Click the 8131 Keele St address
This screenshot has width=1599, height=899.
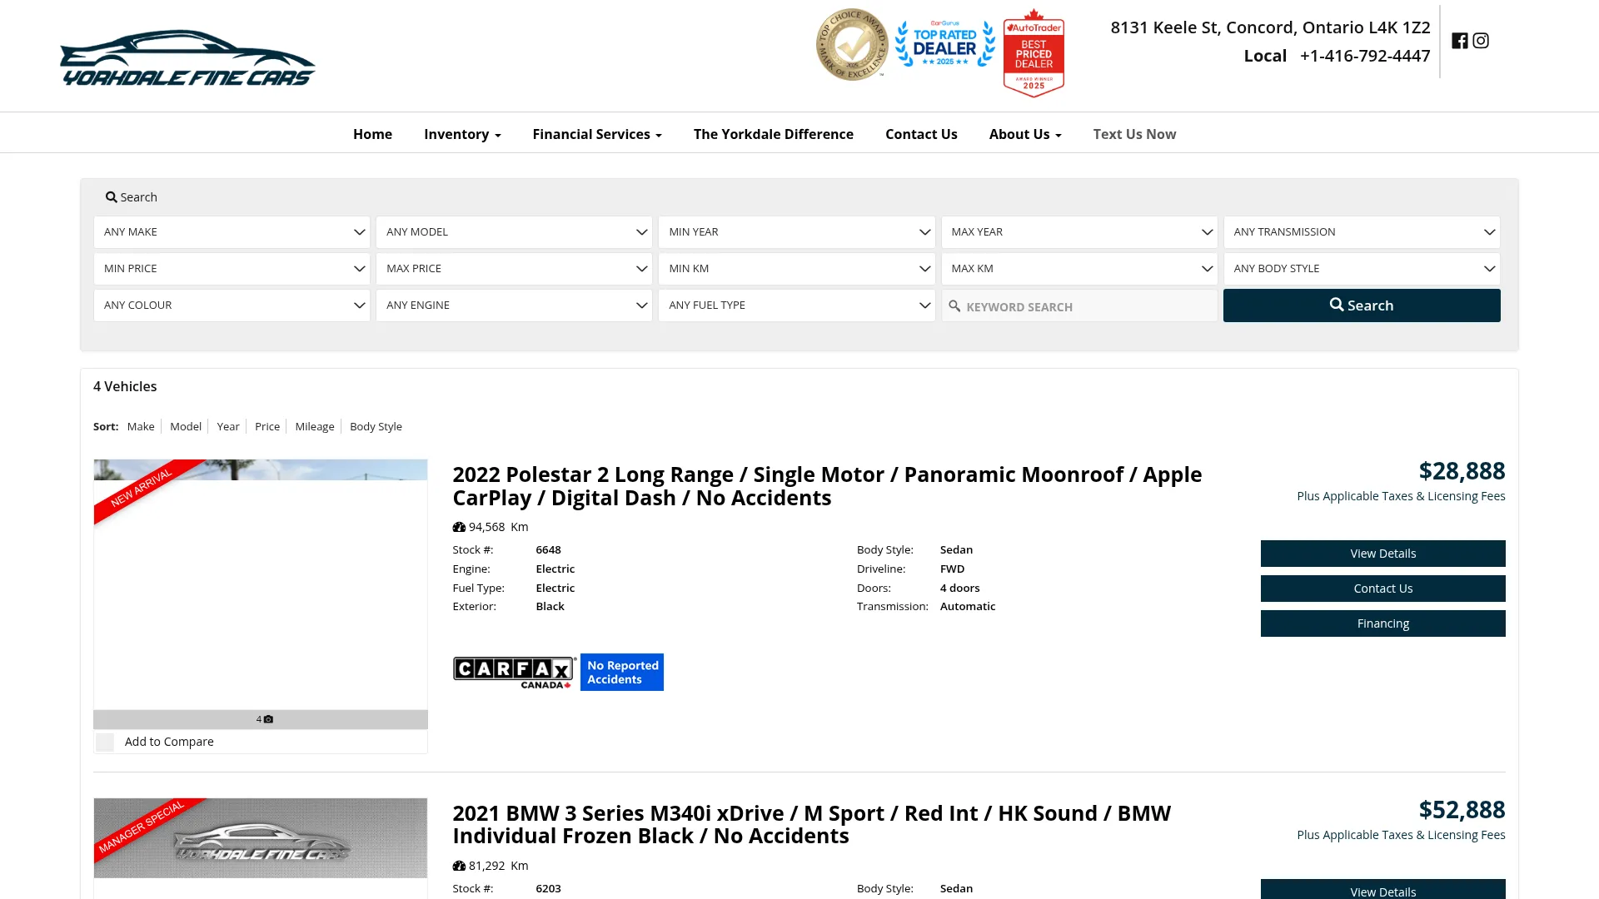pos(1270,27)
